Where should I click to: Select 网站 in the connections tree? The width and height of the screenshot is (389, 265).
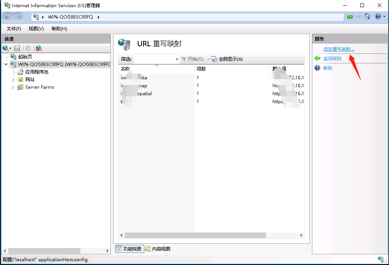(x=30, y=80)
